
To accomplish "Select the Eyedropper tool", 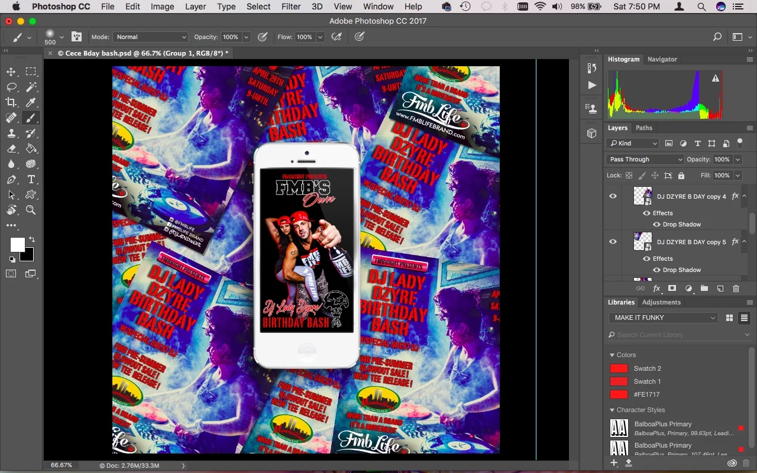I will coord(31,102).
